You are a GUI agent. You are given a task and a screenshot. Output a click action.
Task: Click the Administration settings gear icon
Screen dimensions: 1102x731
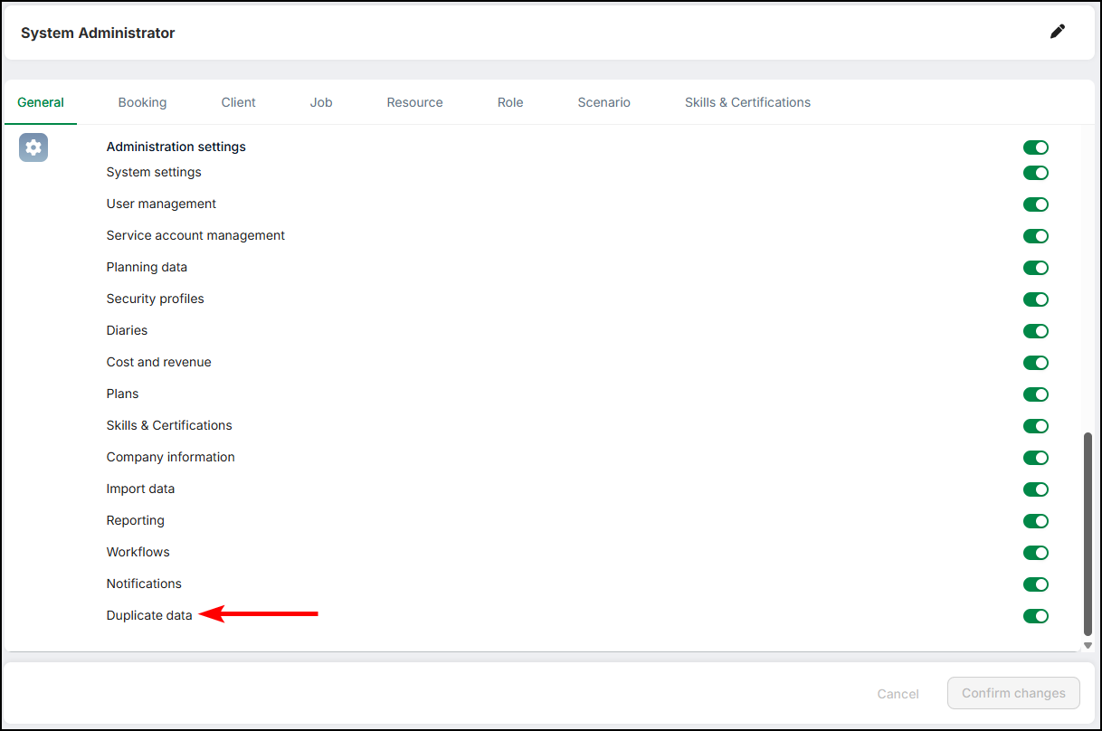(x=33, y=147)
